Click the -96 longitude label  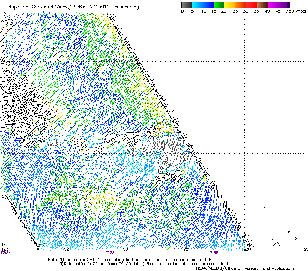pos(184,249)
